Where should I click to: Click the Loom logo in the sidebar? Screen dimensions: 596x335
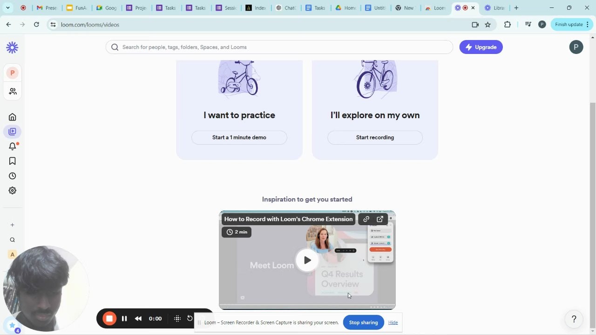[x=12, y=47]
